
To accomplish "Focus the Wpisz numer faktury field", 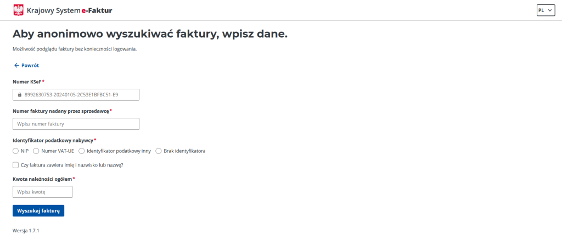I will coord(76,124).
